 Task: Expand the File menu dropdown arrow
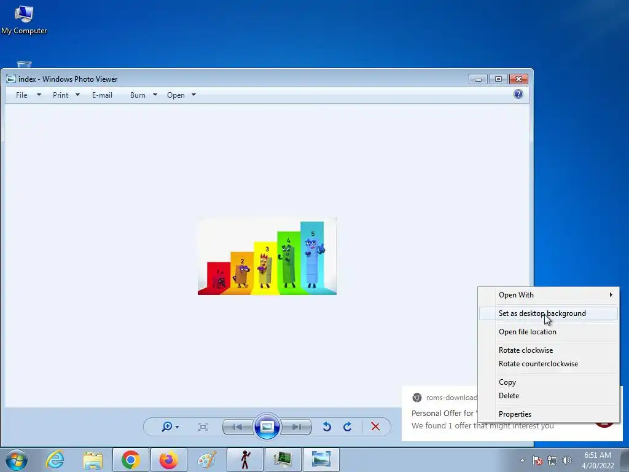click(39, 95)
